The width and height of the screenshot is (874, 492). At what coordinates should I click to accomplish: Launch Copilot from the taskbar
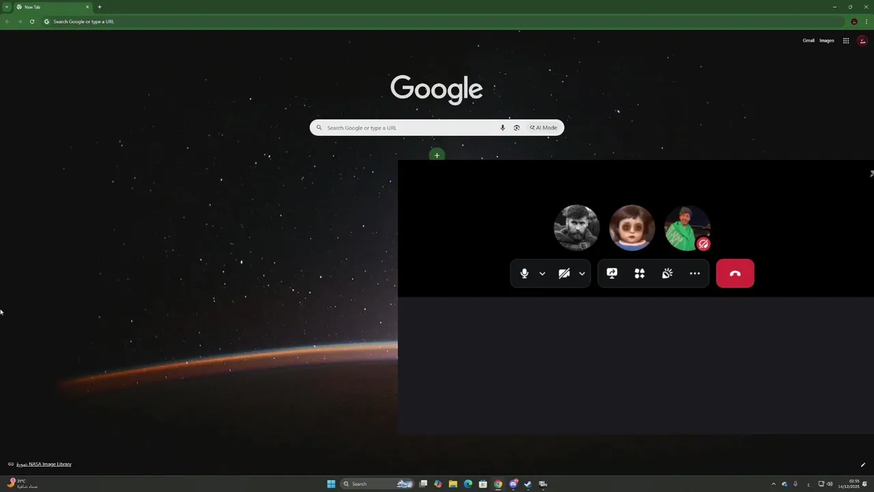coord(438,484)
